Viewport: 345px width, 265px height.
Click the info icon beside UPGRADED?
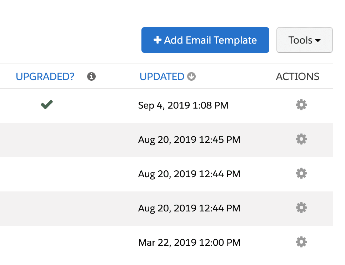pyautogui.click(x=91, y=76)
